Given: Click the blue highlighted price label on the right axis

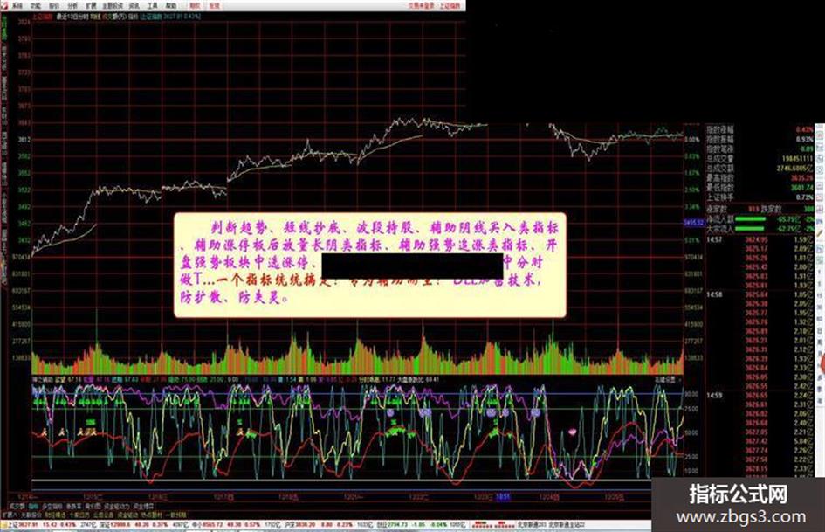Looking at the screenshot, I should click(x=693, y=223).
